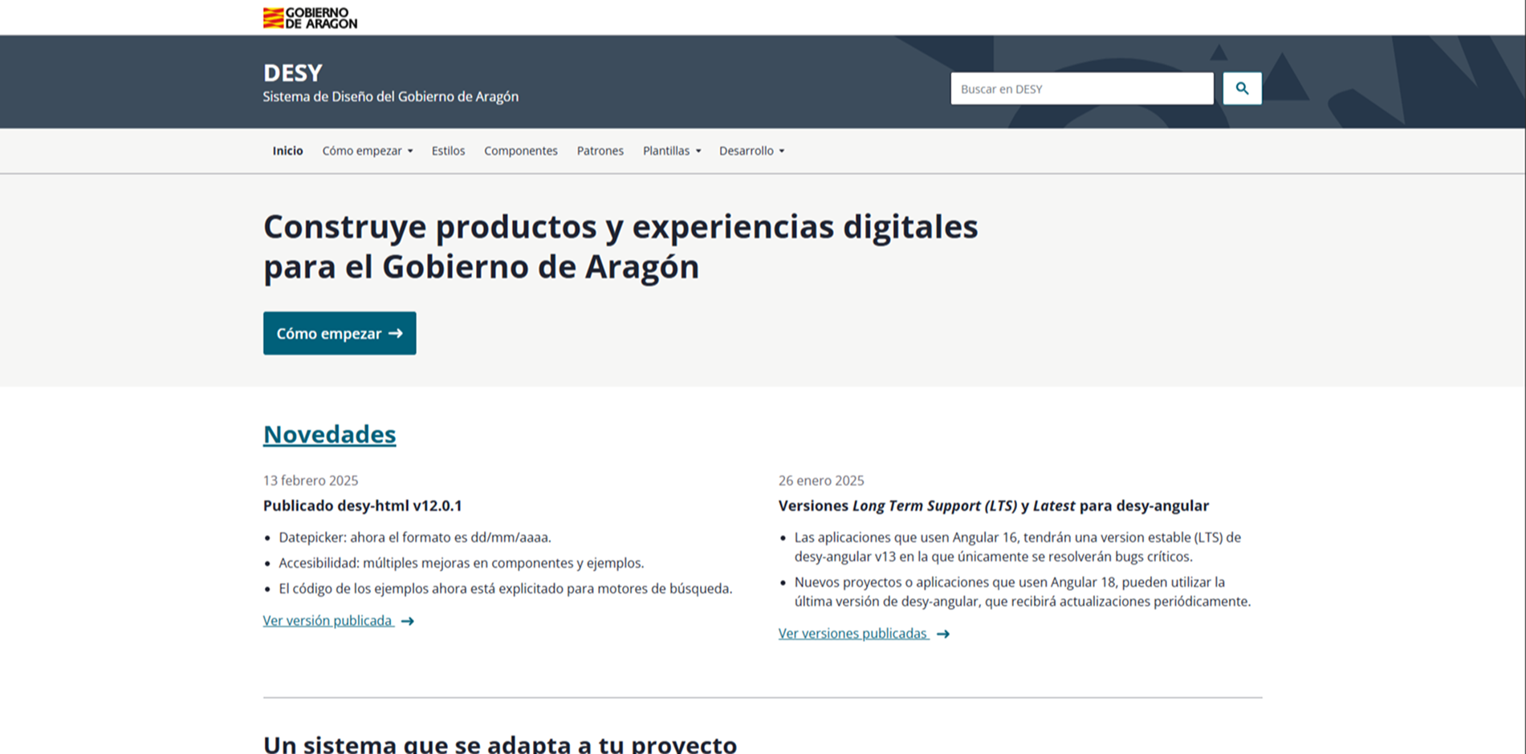
Task: Follow the Ver versión publicada link
Action: pos(328,621)
